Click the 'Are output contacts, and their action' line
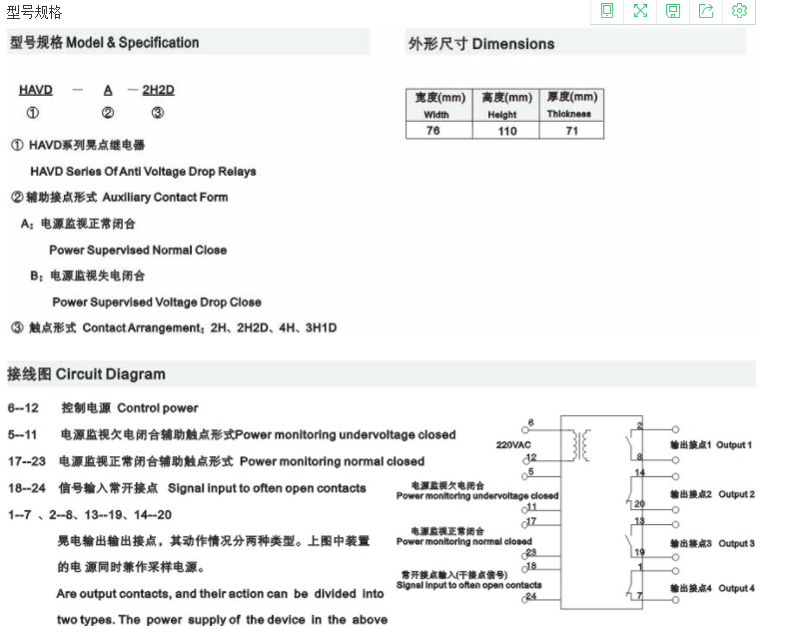The image size is (796, 626). (x=220, y=594)
